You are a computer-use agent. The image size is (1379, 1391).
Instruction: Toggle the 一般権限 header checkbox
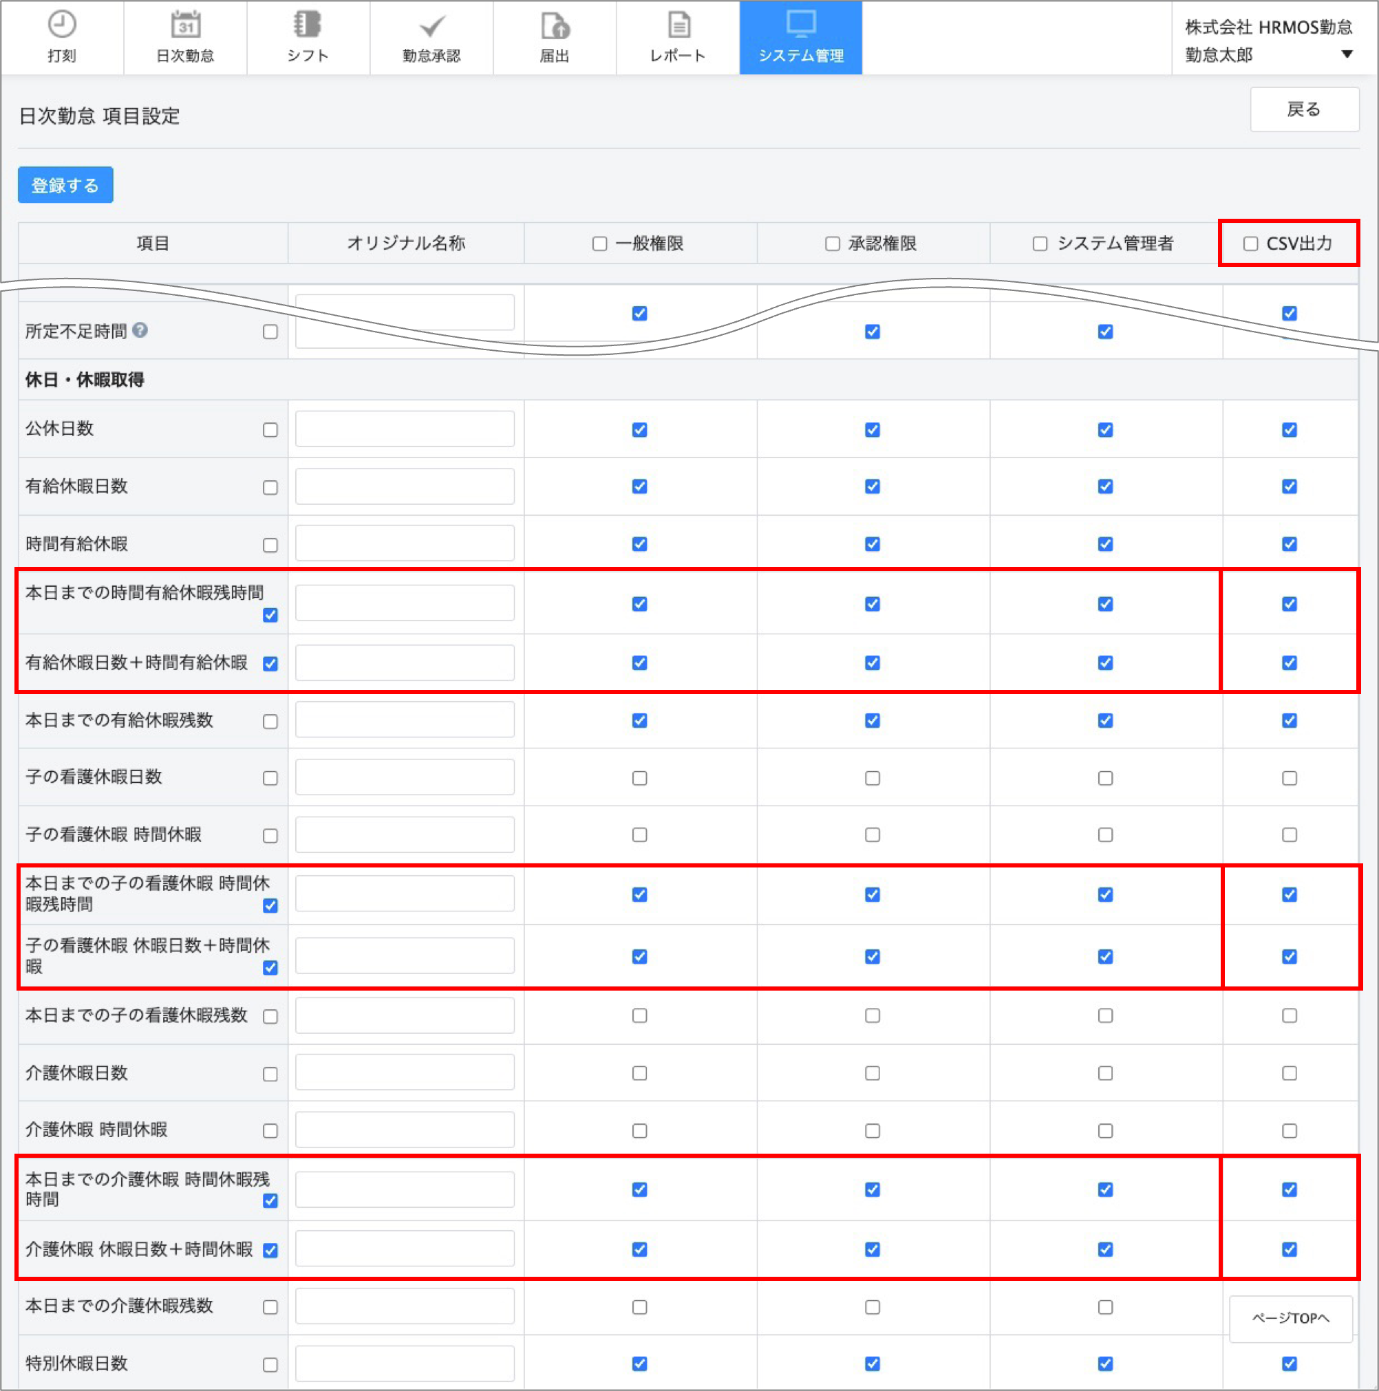tap(599, 244)
